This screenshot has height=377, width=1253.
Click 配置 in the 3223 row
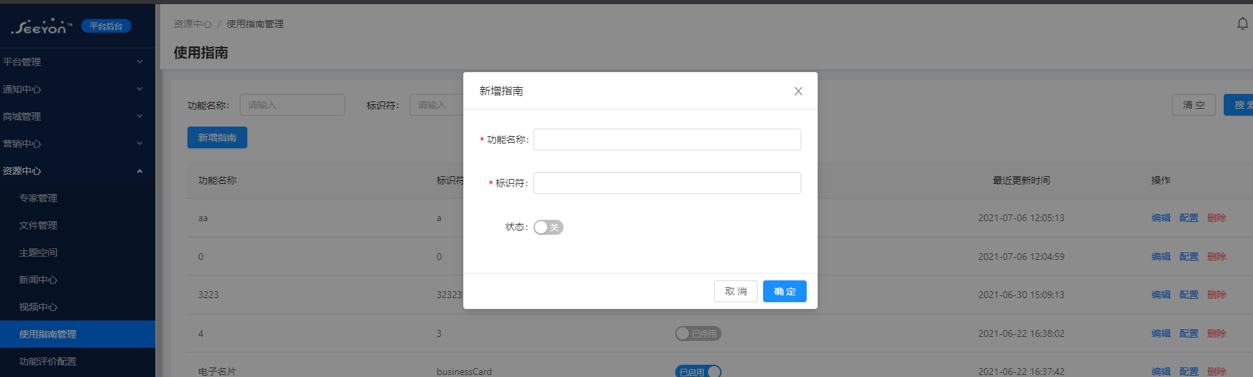(x=1189, y=295)
